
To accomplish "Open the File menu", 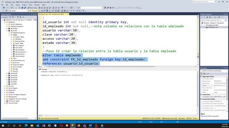I will (x=3, y=5).
